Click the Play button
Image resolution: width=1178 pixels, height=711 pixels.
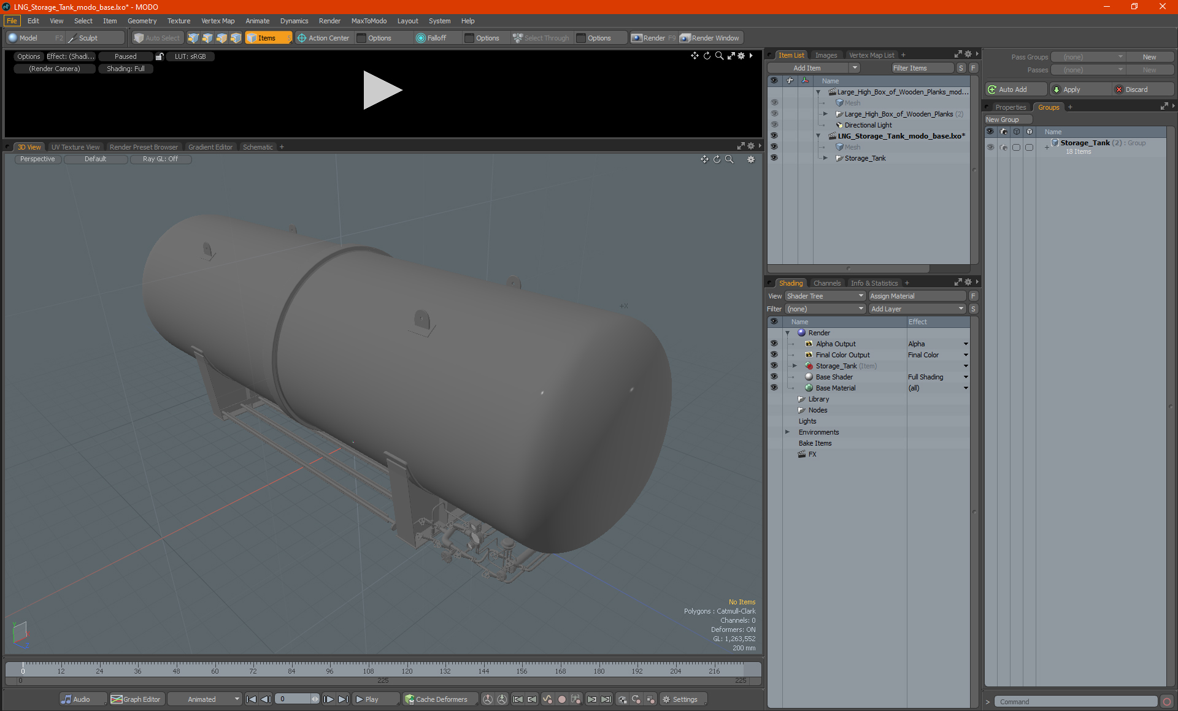375,699
